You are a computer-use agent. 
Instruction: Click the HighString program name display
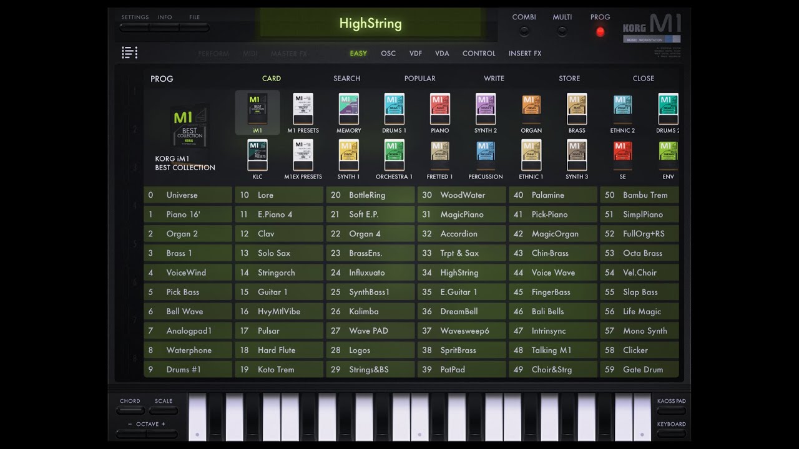pos(371,24)
